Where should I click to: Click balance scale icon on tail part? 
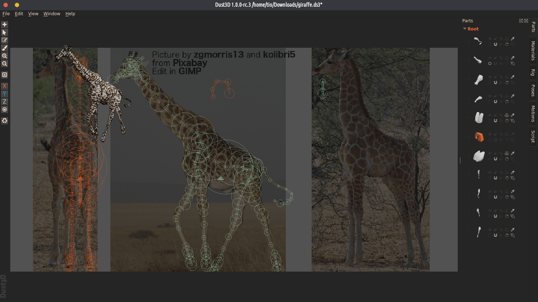pyautogui.click(x=507, y=39)
